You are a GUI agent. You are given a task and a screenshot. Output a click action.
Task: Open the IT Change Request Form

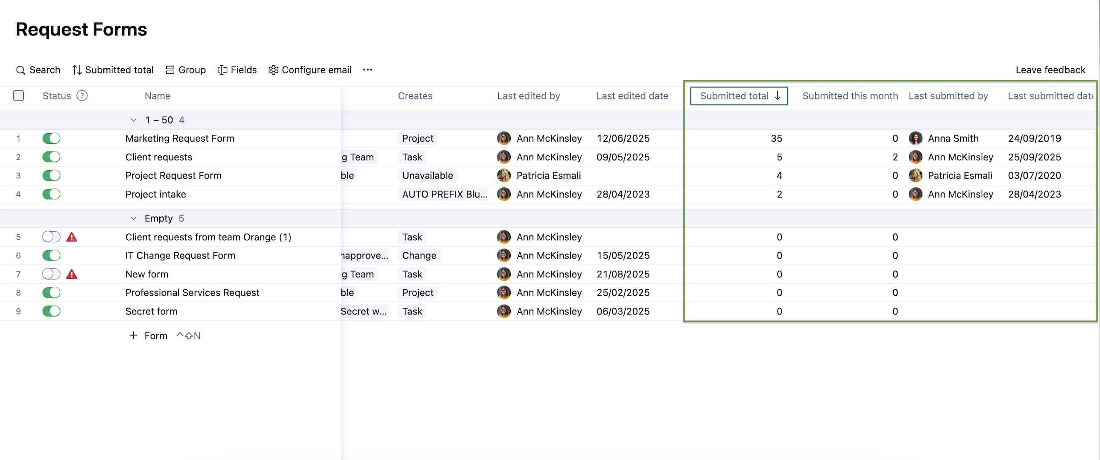(x=180, y=255)
